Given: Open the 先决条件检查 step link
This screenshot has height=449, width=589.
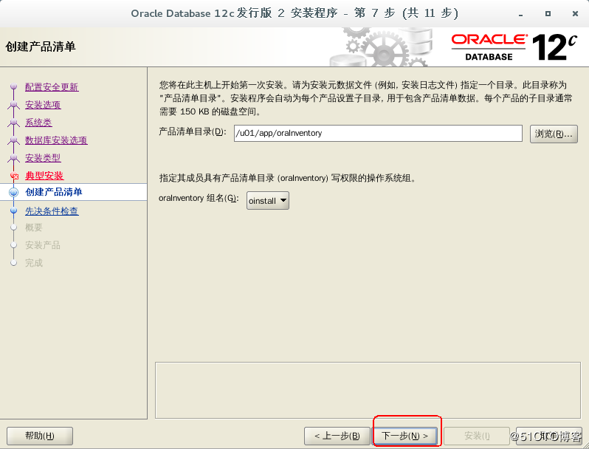Looking at the screenshot, I should [x=52, y=210].
